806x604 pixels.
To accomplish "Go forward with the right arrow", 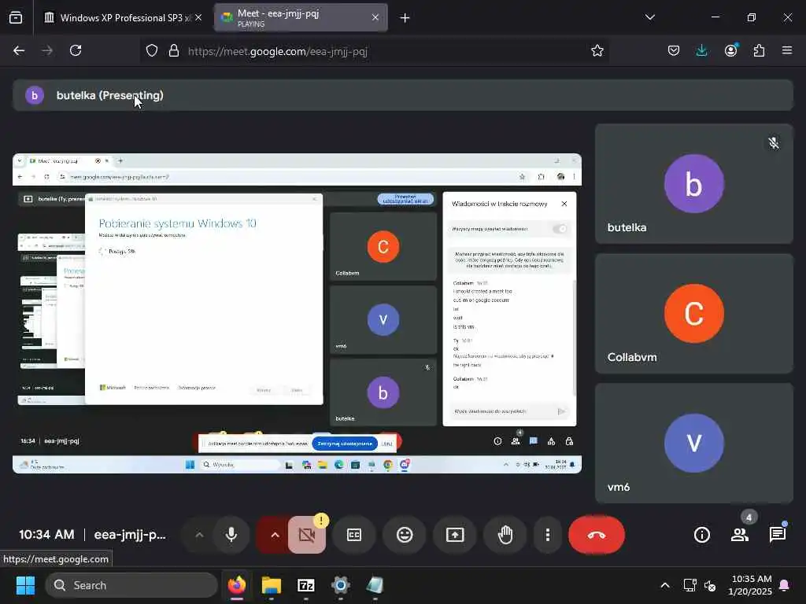I will tap(47, 50).
